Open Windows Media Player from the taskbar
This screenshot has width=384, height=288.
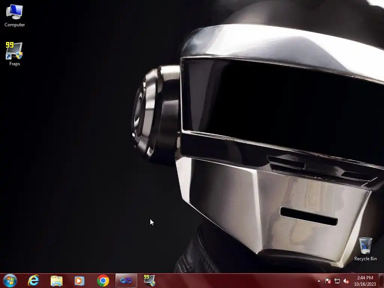[79, 280]
